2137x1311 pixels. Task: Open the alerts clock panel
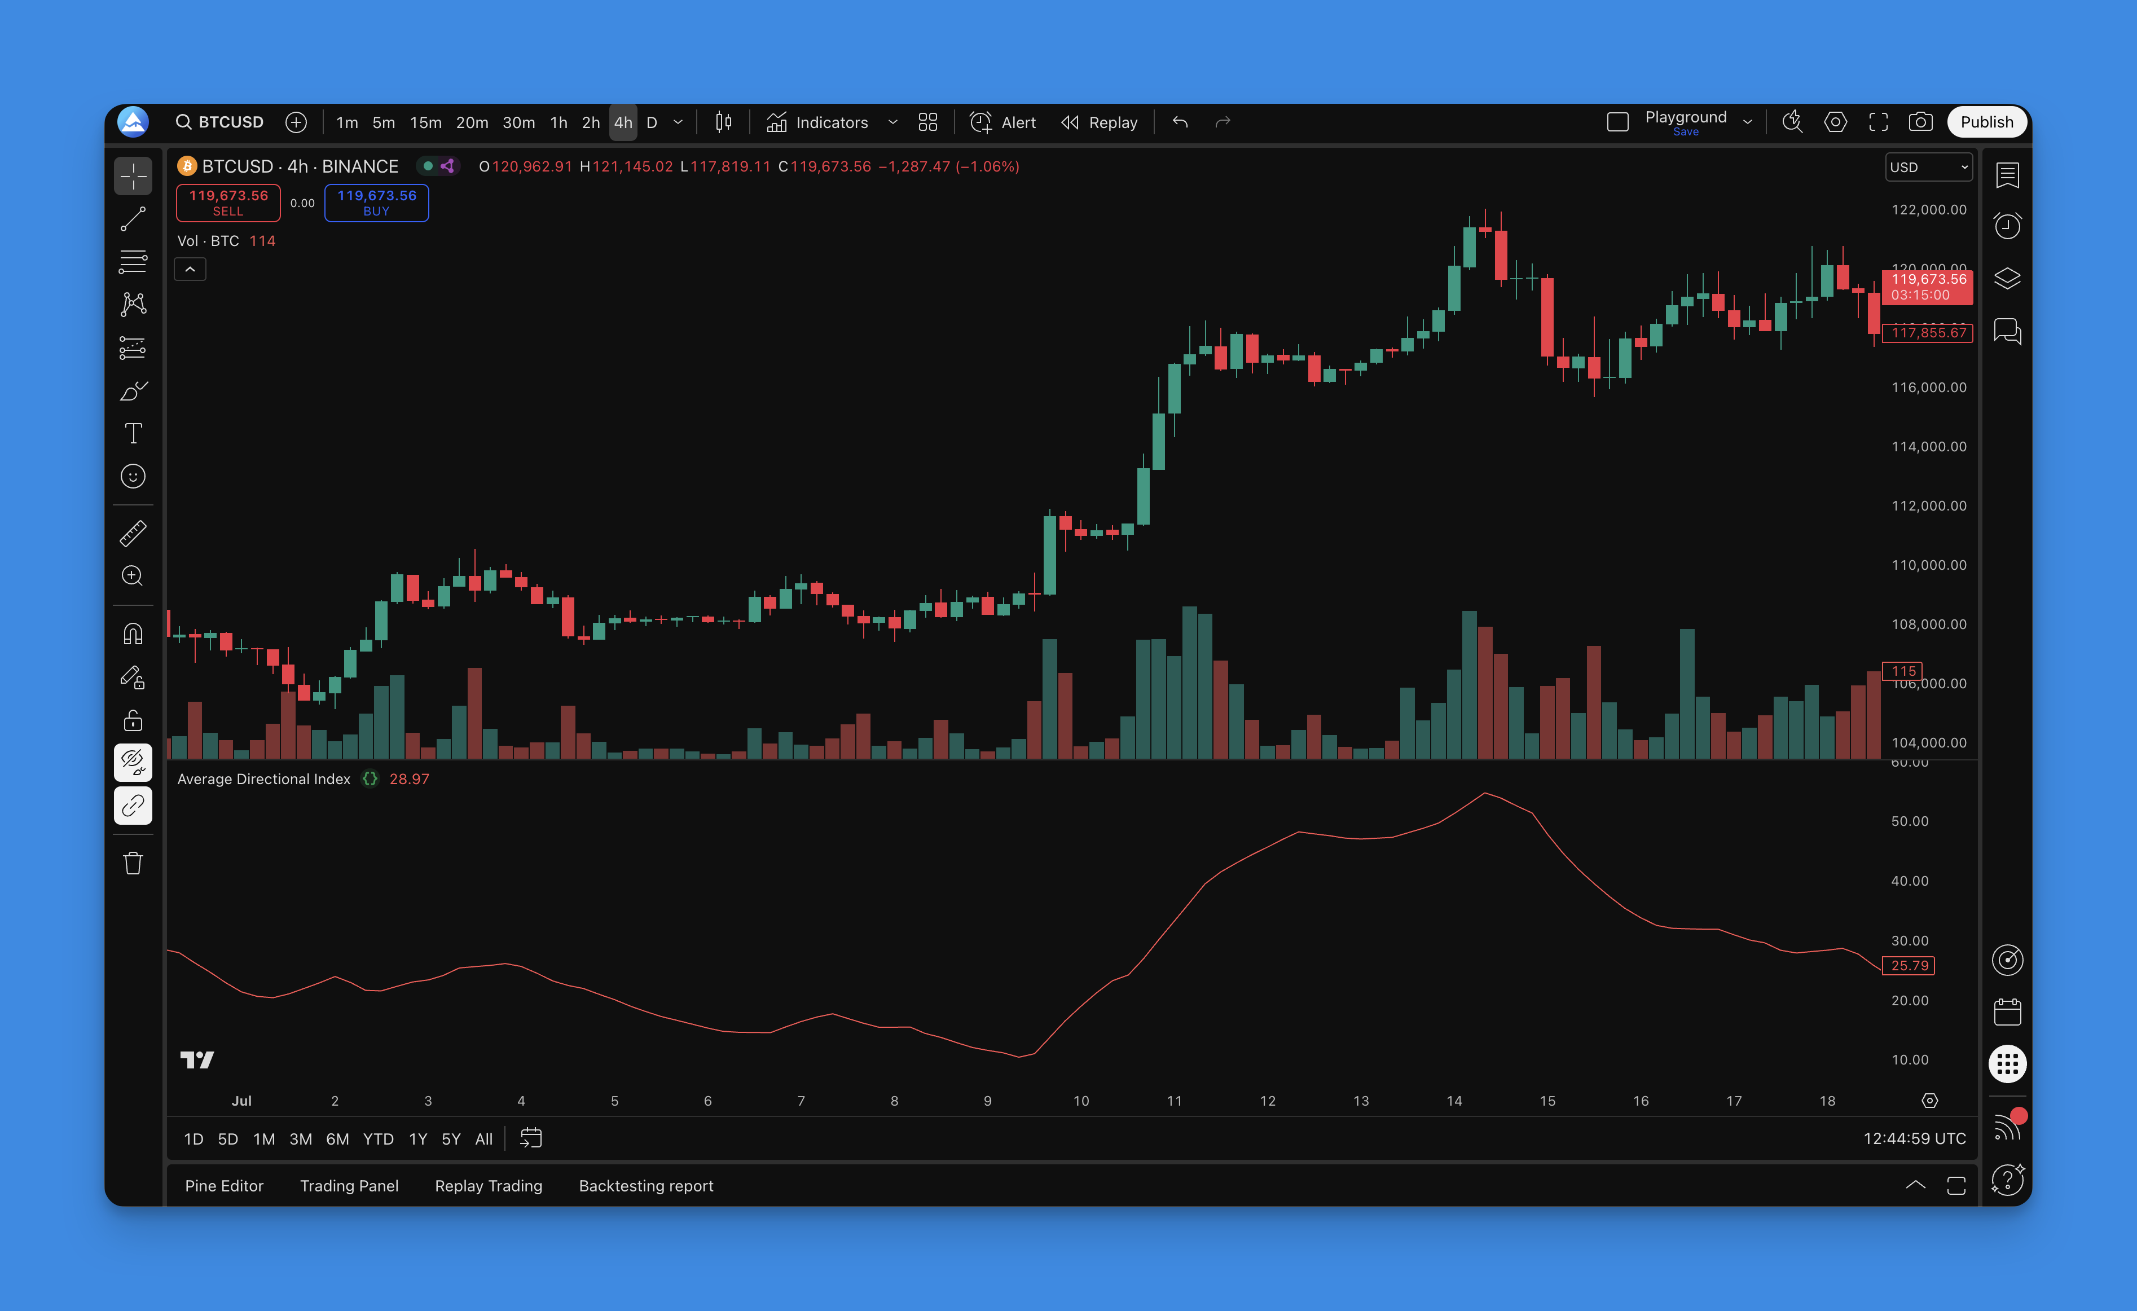click(2007, 226)
